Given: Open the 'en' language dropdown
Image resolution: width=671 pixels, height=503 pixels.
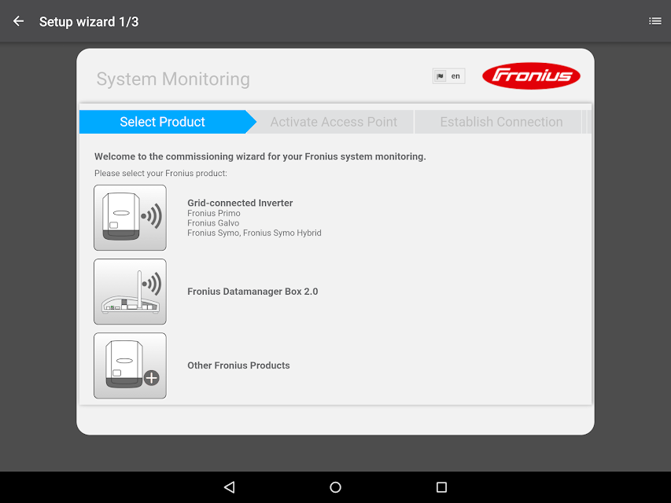Looking at the screenshot, I should tap(449, 76).
